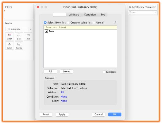The width and height of the screenshot is (162, 124).
Task: Open the Size marks card
Action: click(19, 36)
